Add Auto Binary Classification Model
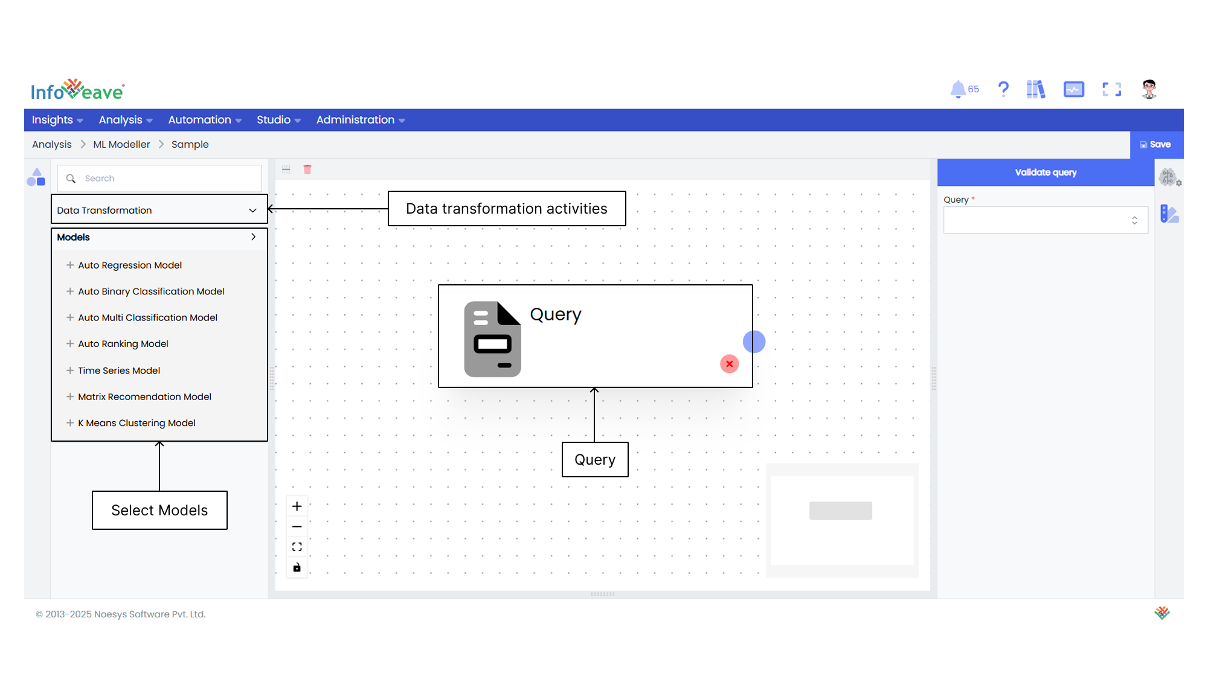 coord(146,291)
